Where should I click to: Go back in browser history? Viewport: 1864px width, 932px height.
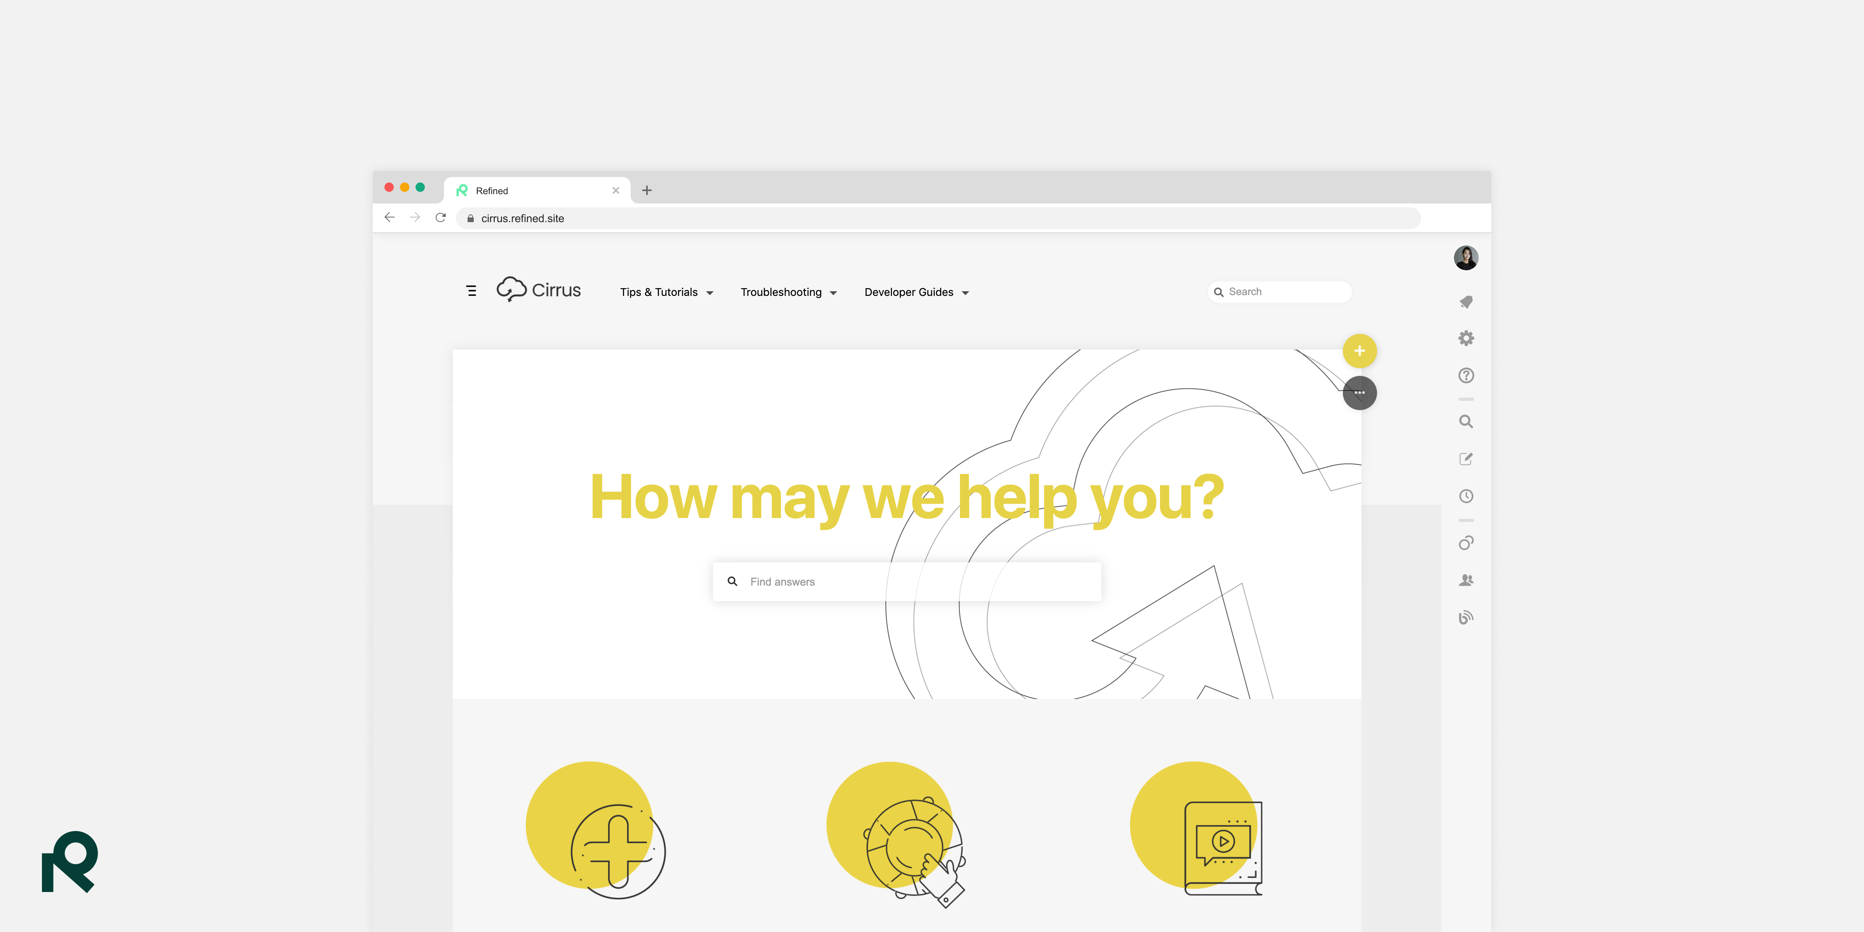pos(389,218)
